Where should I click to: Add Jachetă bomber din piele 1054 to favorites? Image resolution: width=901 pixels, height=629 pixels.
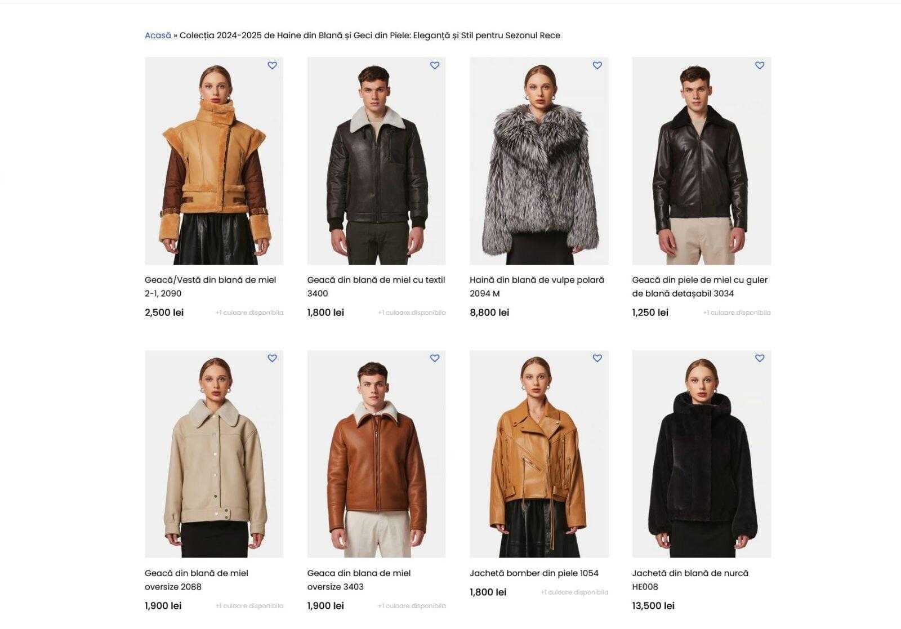pyautogui.click(x=597, y=358)
